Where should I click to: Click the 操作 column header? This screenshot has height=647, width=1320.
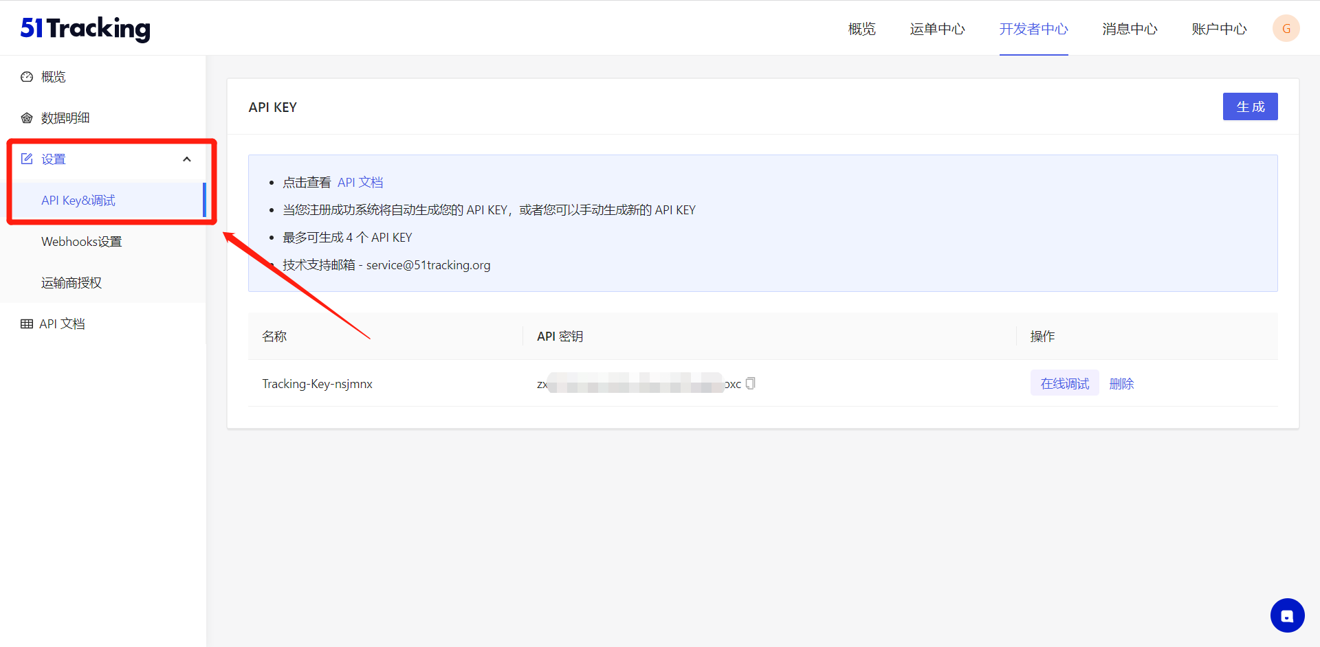(x=1042, y=337)
